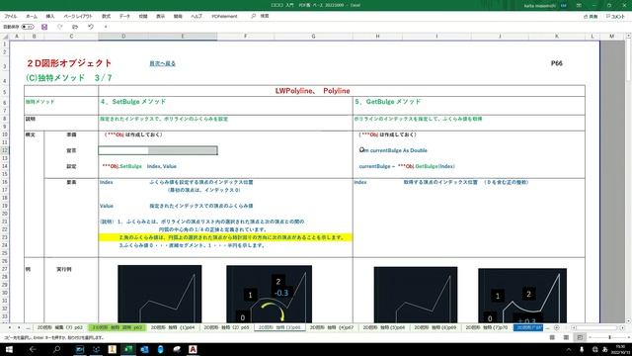632x356 pixels.
Task: Switch to Page Break Preview in status bar
Action: (580, 337)
